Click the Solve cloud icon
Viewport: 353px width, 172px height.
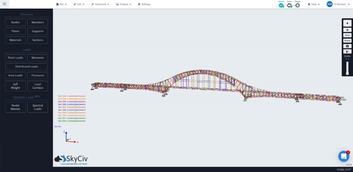pos(289,5)
